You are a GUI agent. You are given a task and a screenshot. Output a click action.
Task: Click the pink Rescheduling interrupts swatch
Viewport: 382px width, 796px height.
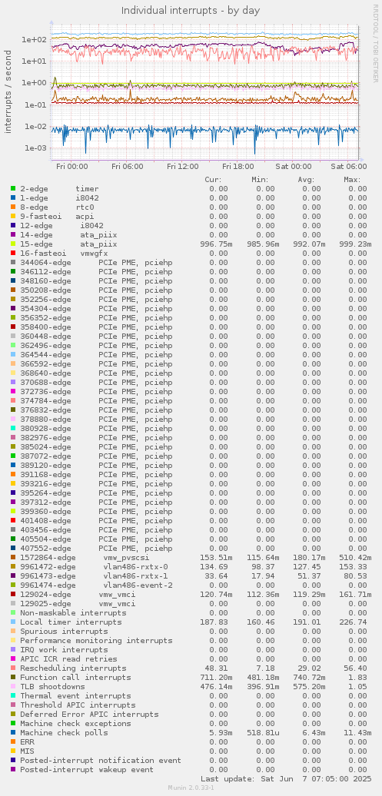tap(13, 668)
